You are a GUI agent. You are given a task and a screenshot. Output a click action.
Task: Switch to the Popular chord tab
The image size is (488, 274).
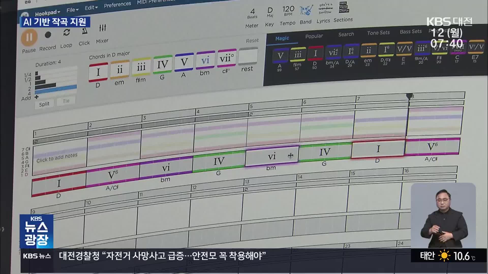coord(314,36)
